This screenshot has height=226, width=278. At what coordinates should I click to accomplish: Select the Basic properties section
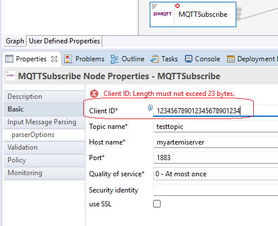coord(45,109)
